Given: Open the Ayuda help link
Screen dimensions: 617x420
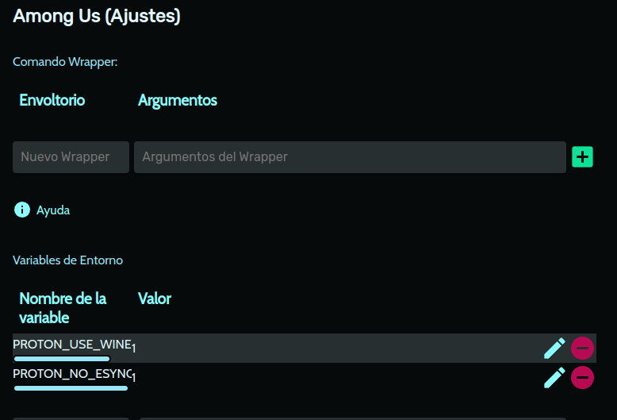Looking at the screenshot, I should 53,210.
